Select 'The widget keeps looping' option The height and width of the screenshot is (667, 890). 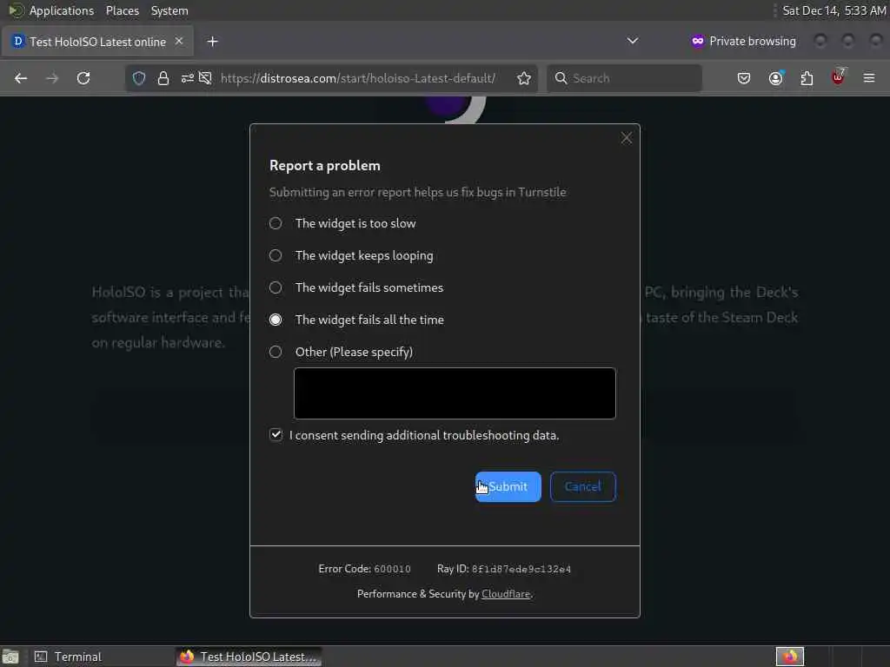pyautogui.click(x=276, y=256)
